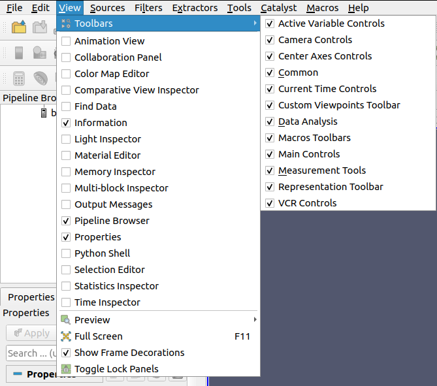Choose Toggle Lock Panels entry

click(158, 369)
